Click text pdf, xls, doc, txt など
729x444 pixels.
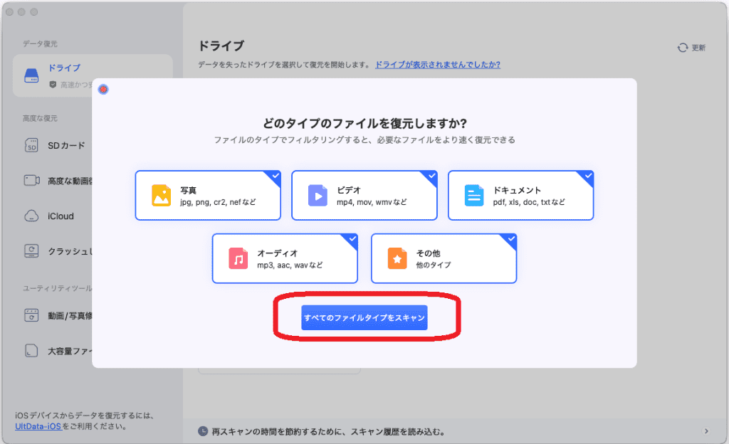tap(529, 202)
